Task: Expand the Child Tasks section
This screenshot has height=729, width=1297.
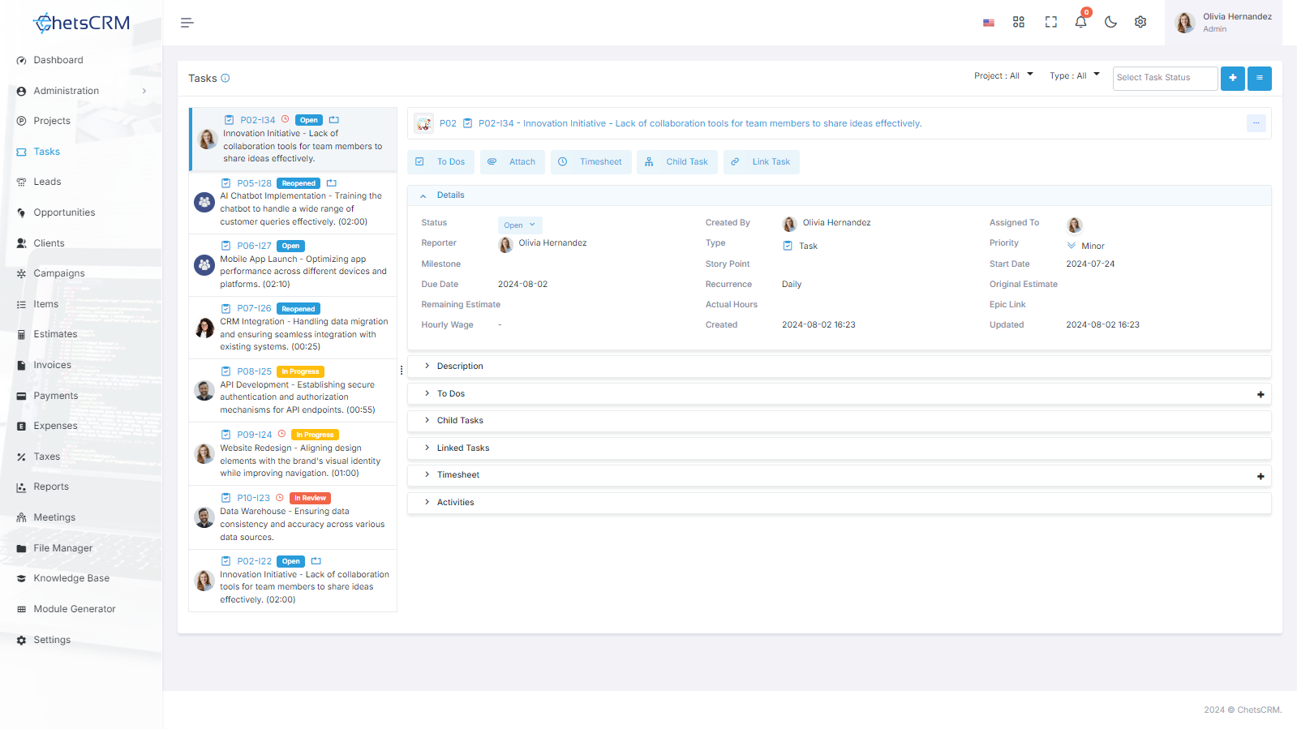Action: 839,421
